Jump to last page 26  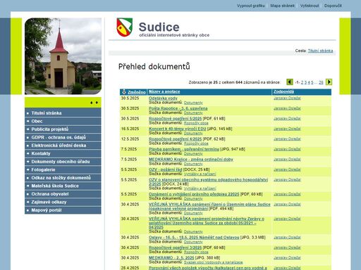(x=321, y=82)
